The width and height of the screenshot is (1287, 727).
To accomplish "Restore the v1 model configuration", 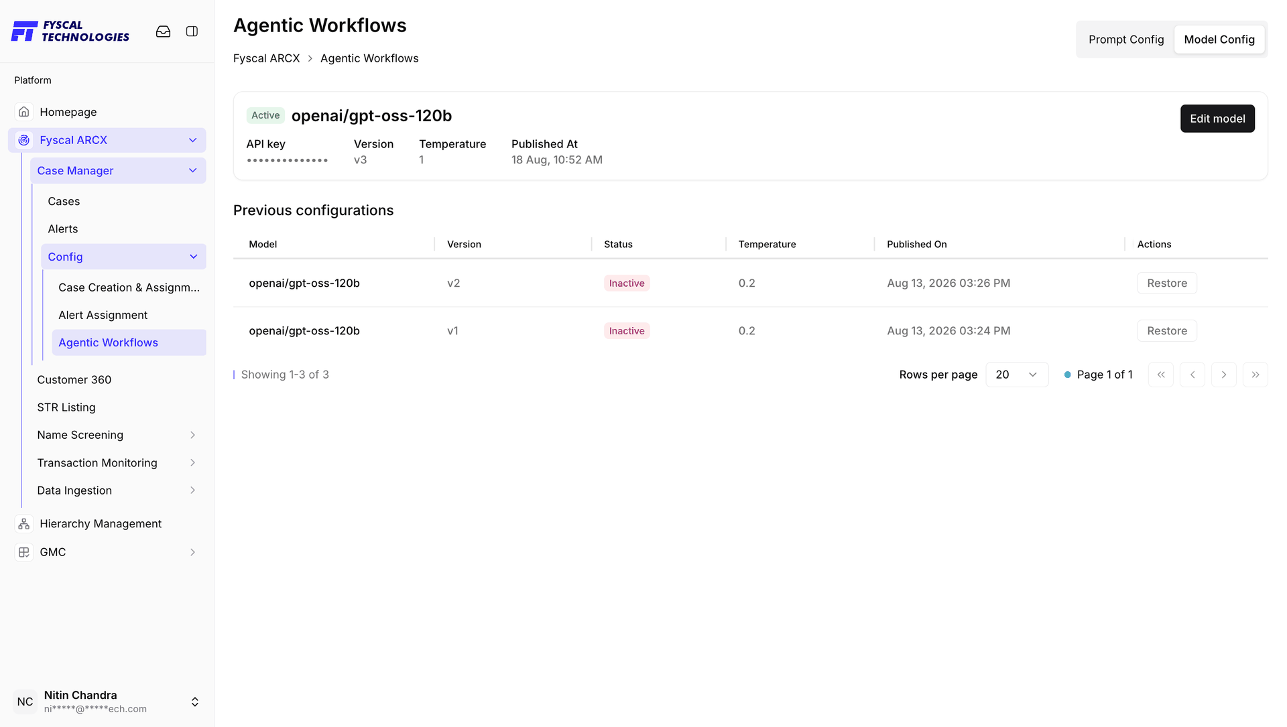I will (x=1167, y=331).
